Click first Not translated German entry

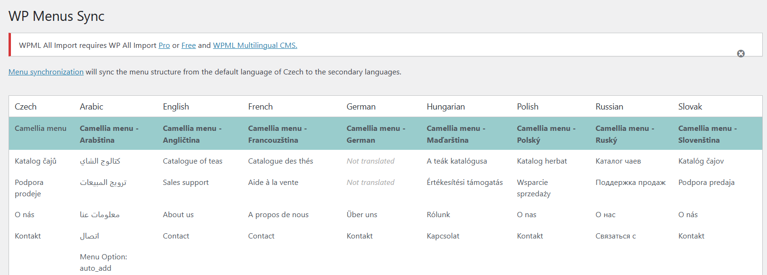click(370, 161)
